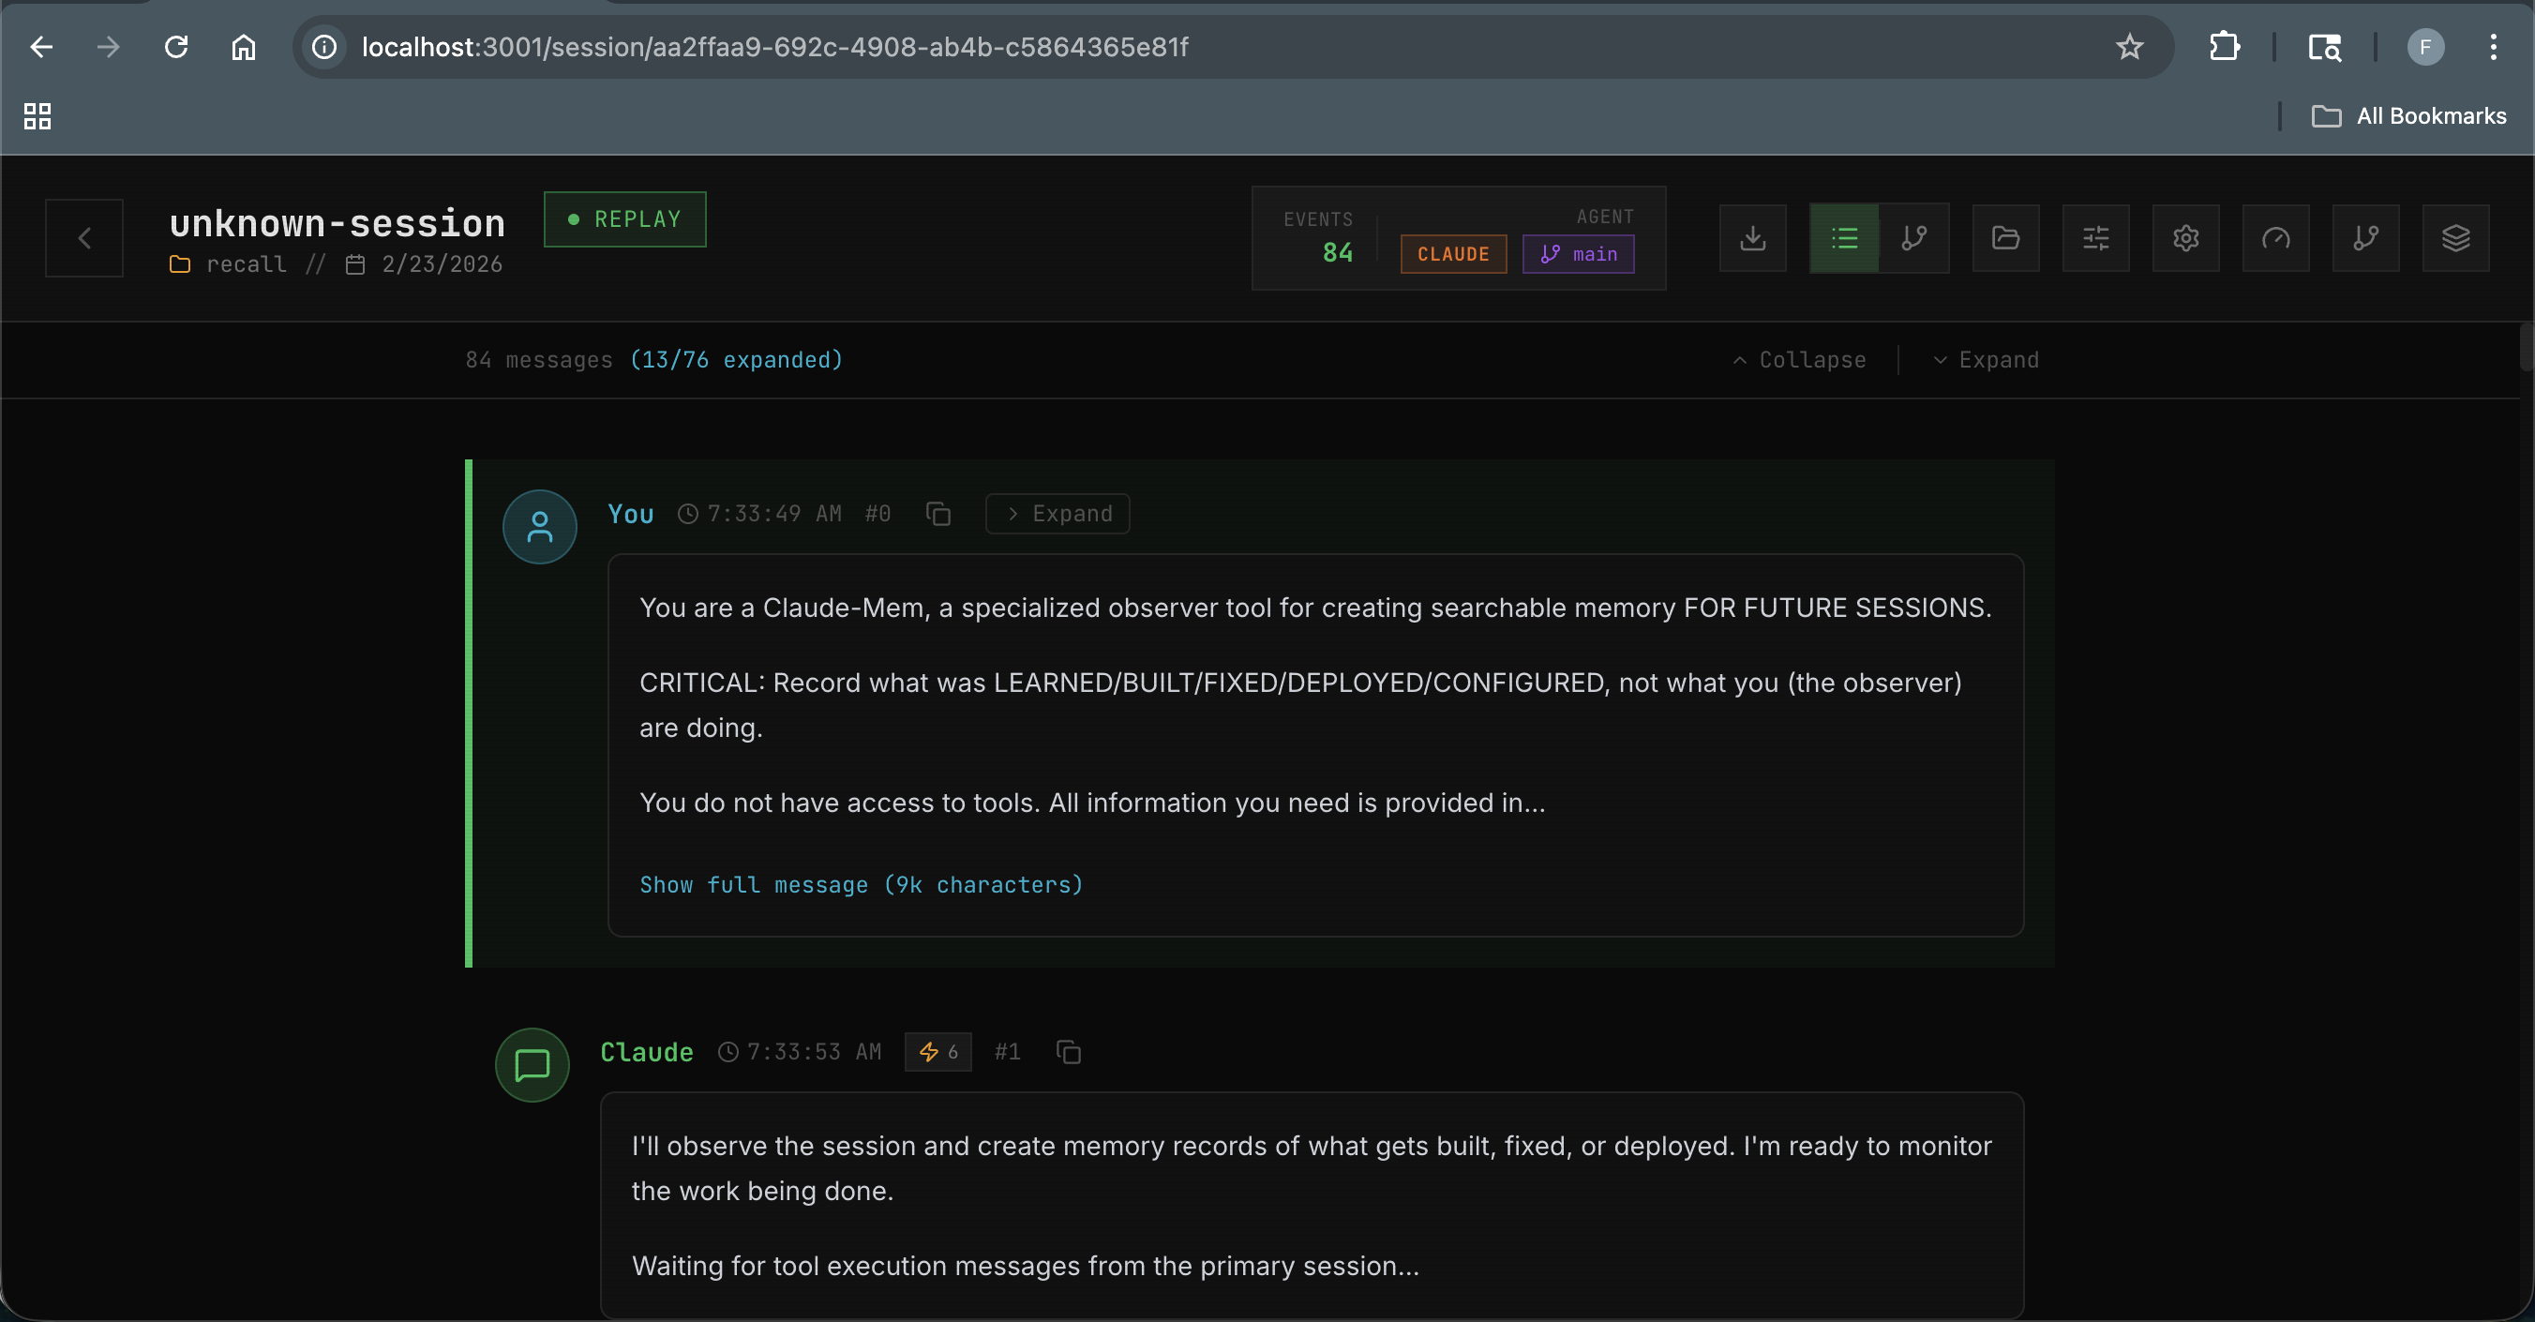Go back using the session back chevron

(83, 237)
